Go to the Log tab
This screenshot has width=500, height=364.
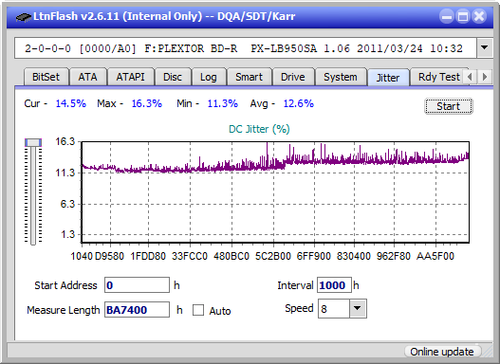208,77
